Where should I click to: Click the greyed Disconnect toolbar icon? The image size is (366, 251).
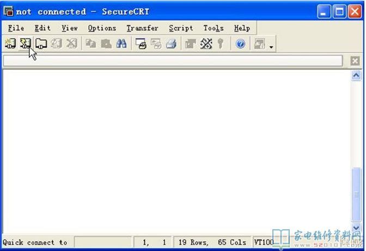coord(72,44)
